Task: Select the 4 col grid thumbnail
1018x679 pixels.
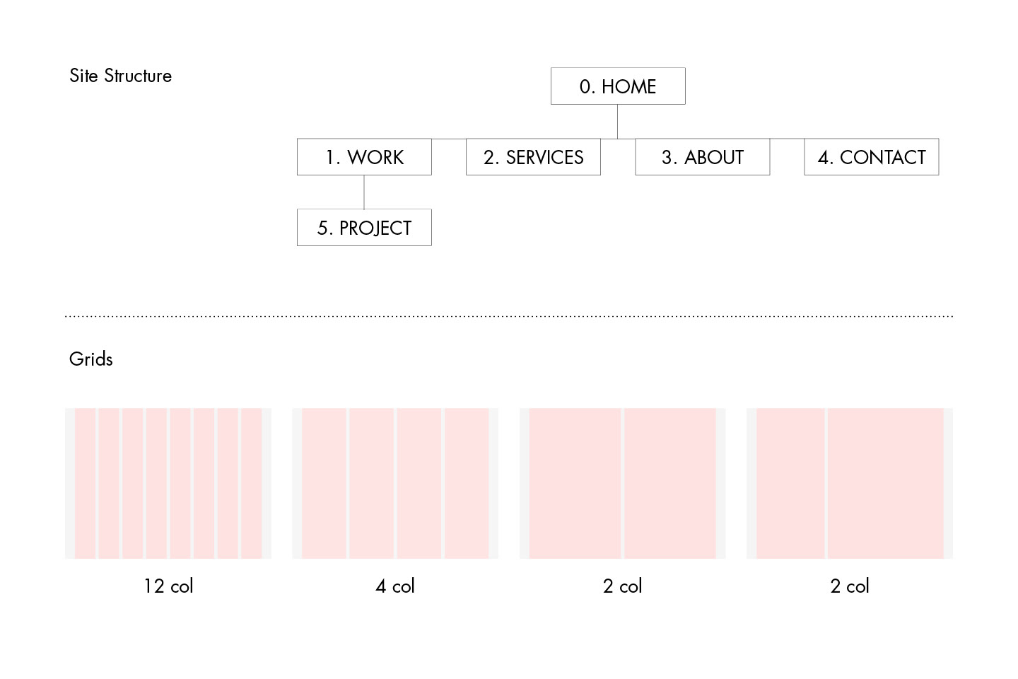Action: (395, 483)
